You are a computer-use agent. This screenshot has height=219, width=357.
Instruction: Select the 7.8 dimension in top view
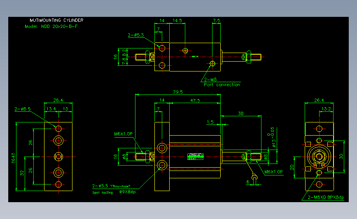pos(124,61)
